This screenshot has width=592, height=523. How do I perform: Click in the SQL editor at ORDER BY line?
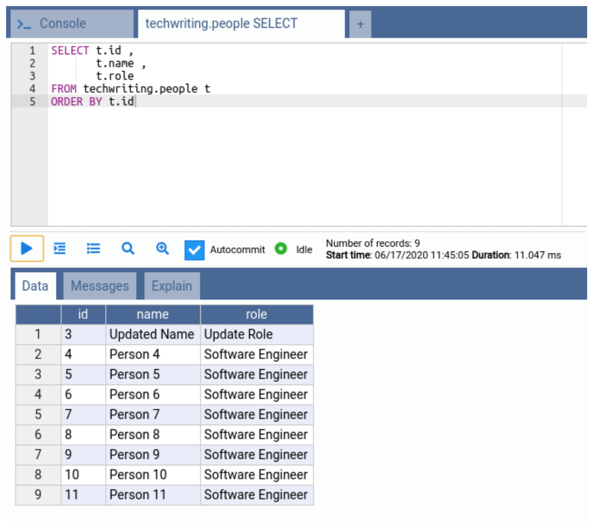click(182, 101)
